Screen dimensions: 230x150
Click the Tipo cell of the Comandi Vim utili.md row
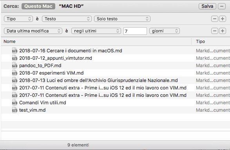tap(213, 103)
